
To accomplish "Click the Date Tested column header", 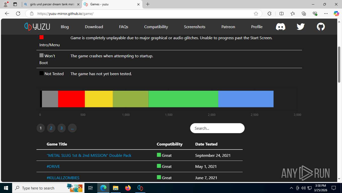I will point(206,144).
